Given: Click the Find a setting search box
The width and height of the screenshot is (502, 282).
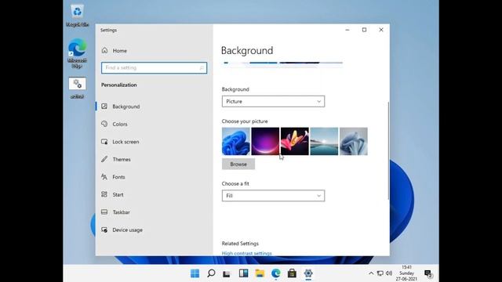Looking at the screenshot, I should pos(154,68).
